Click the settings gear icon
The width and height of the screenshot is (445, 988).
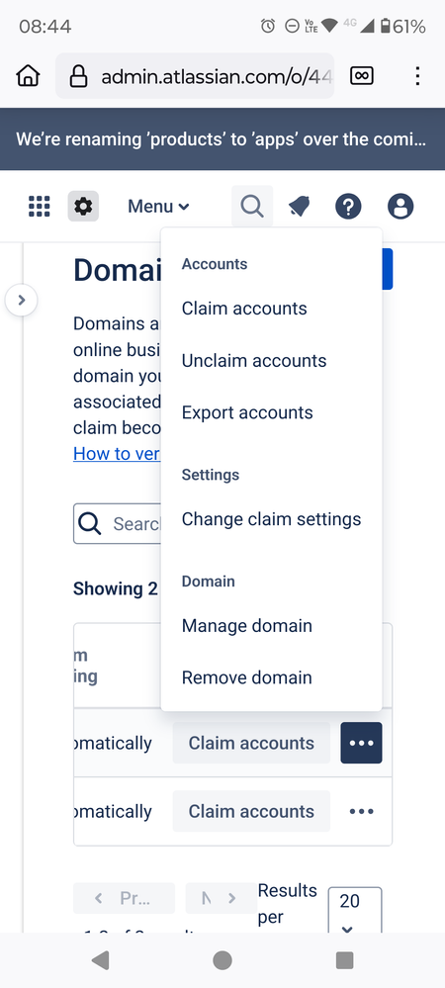pos(83,206)
